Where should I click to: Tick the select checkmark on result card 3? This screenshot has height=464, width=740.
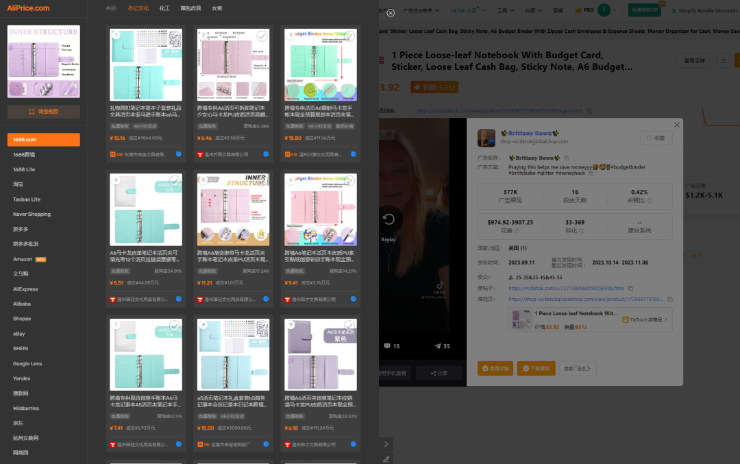[349, 36]
